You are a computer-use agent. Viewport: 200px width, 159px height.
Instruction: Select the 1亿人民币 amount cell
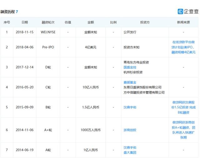[x=91, y=150]
